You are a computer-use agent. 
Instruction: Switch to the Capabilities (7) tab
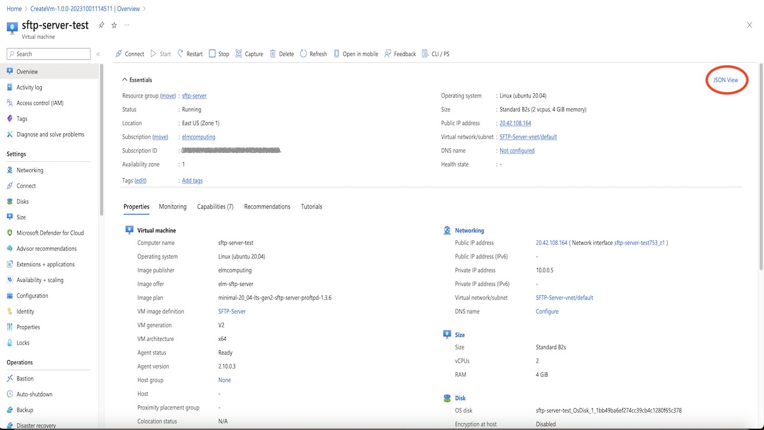click(215, 207)
